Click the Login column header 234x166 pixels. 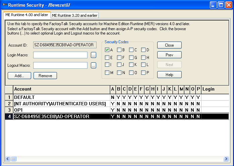215,90
